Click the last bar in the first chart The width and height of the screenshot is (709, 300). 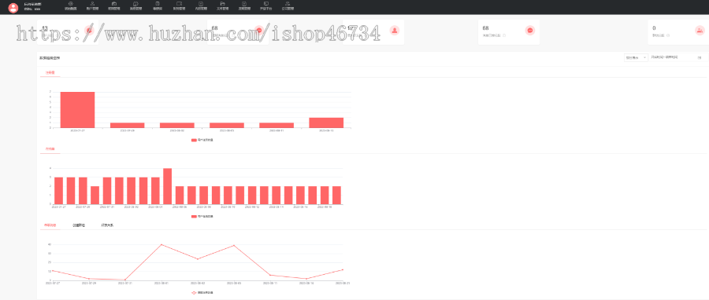click(x=326, y=123)
